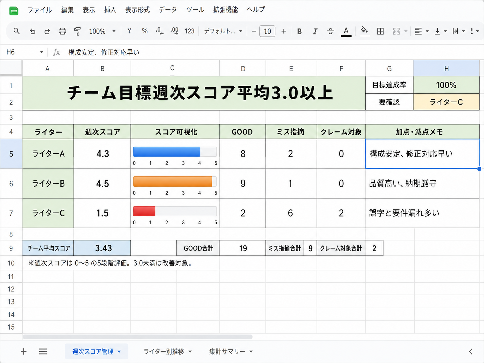
Task: Expand the name box dropdown arrow
Action: (42, 52)
